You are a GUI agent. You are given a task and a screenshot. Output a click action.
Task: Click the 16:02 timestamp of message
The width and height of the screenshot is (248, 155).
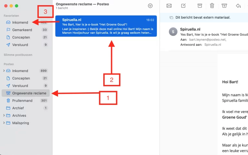(150, 20)
